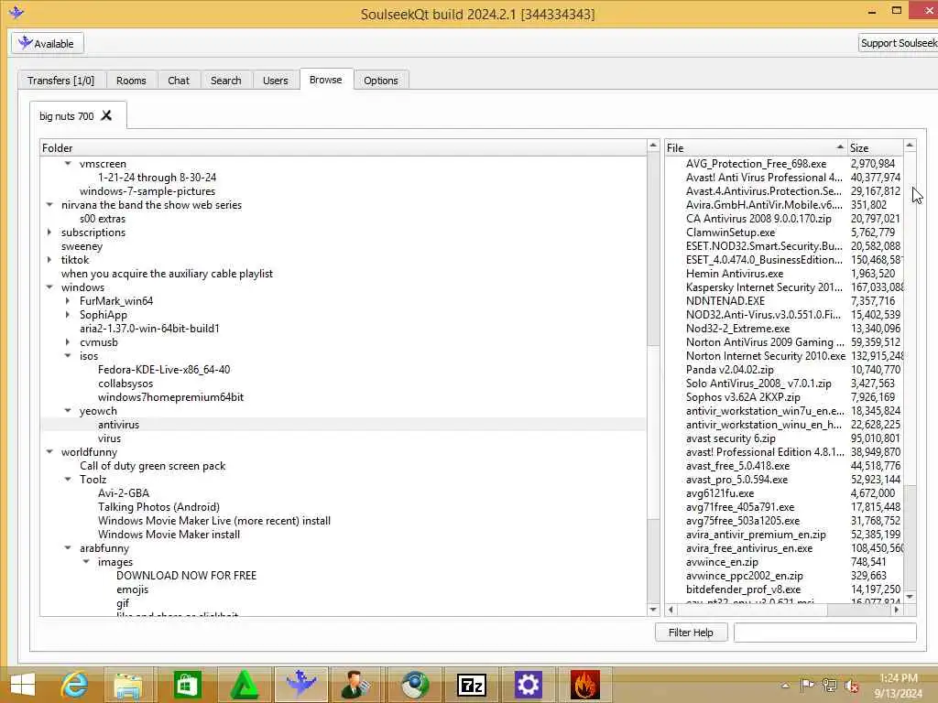Screen dimensions: 938x703
Task: Select Windows Movie Maker install folder
Action: 169,535
